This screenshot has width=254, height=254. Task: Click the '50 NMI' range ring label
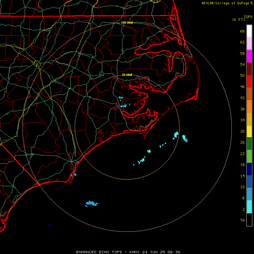click(127, 75)
